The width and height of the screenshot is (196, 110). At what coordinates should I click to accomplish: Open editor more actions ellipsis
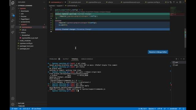(183, 2)
